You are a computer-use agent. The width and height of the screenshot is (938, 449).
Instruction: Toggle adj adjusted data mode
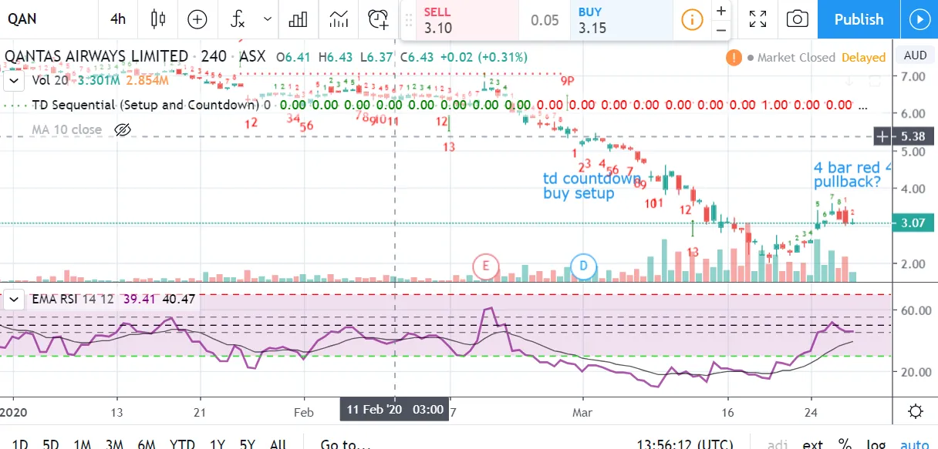point(778,444)
